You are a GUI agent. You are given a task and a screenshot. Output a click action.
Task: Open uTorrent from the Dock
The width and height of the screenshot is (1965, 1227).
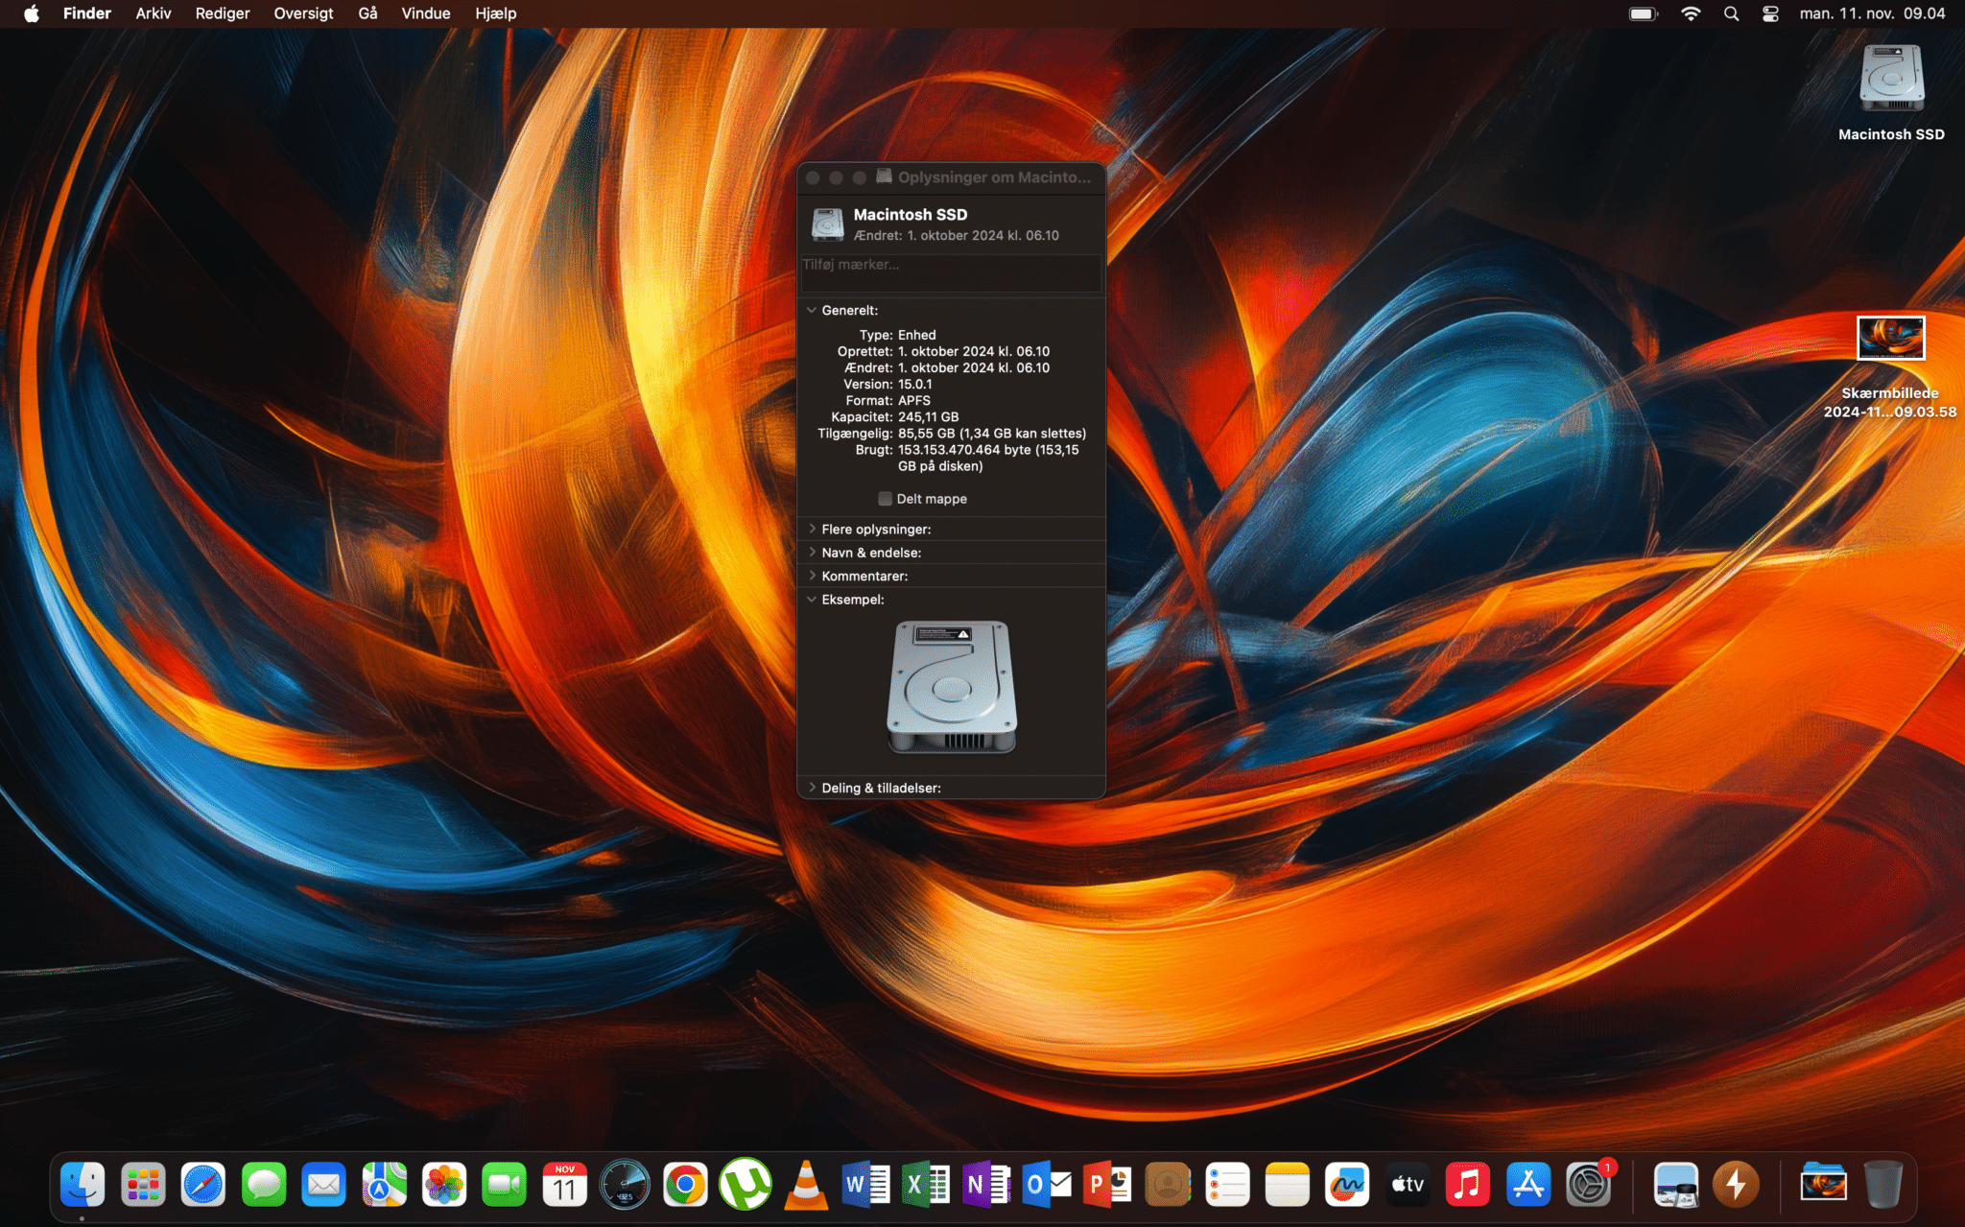pos(746,1185)
